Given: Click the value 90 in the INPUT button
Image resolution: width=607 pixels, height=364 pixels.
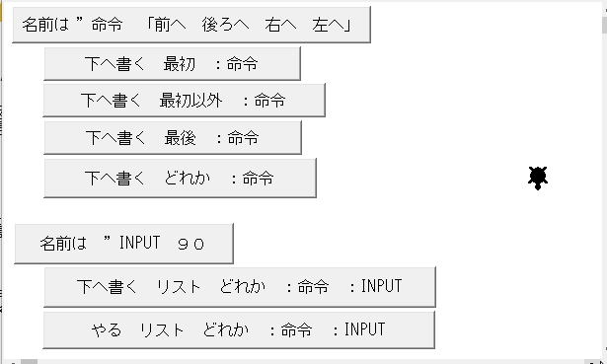Looking at the screenshot, I should pos(190,244).
